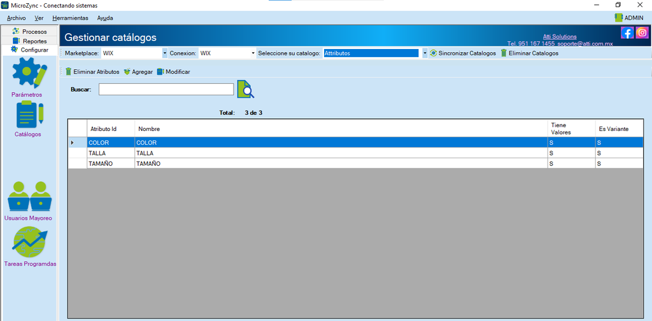Click the support contact line in header

(560, 43)
